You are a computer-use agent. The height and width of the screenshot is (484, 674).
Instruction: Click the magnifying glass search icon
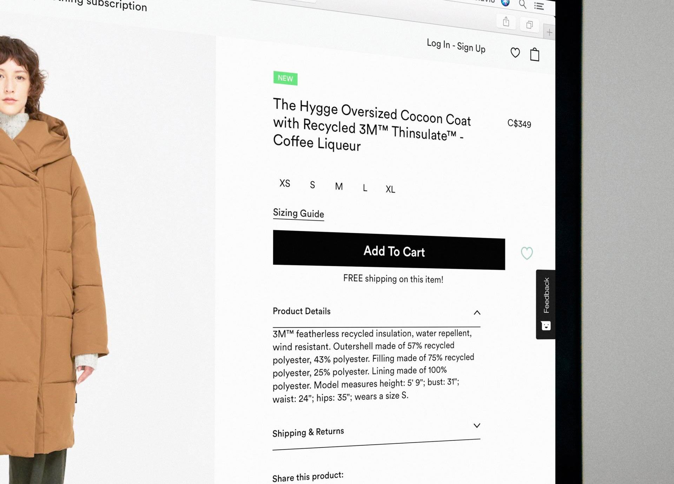[x=523, y=5]
